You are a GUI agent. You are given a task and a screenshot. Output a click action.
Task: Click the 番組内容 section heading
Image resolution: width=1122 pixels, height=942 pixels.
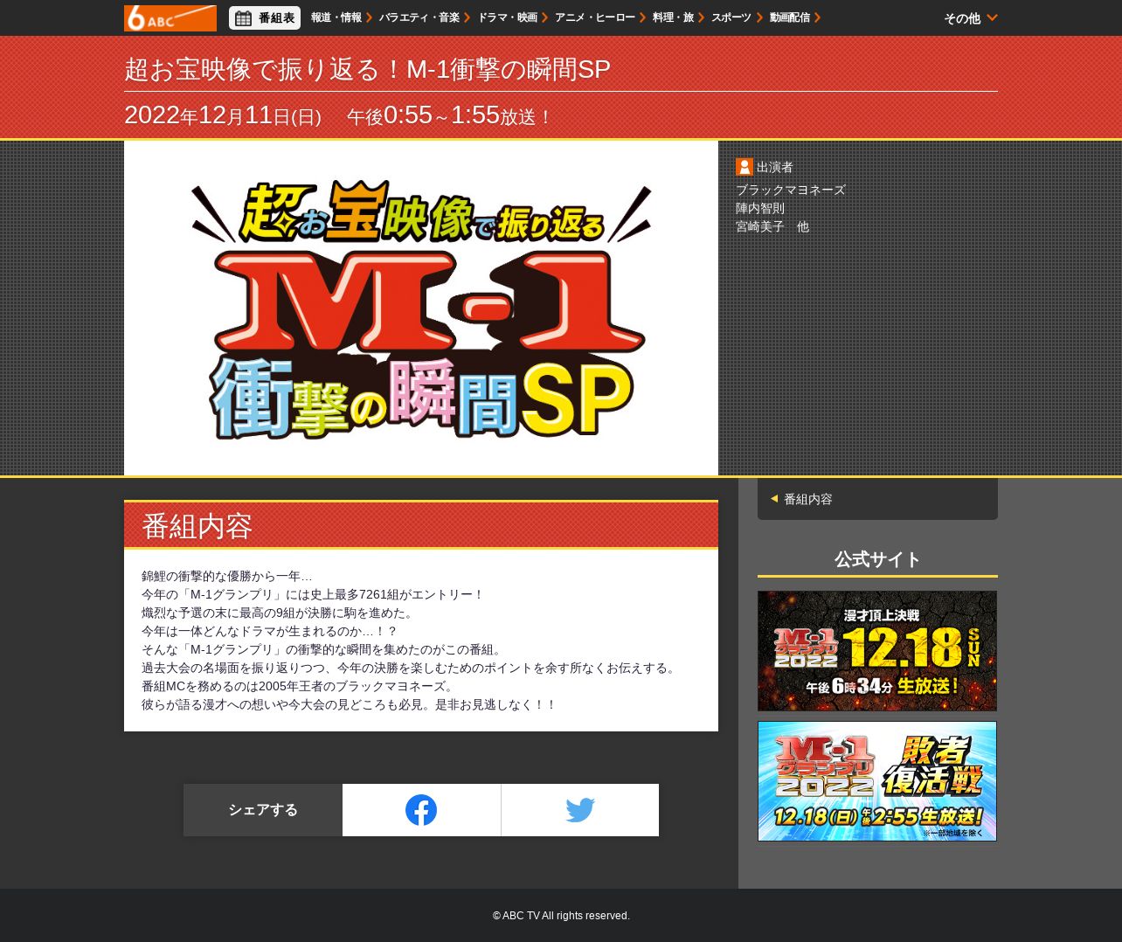(x=197, y=527)
